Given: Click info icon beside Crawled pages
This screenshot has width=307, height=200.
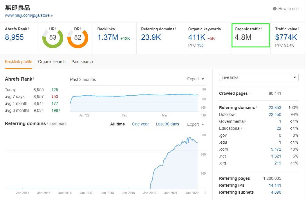Looking at the screenshot, I should [249, 93].
